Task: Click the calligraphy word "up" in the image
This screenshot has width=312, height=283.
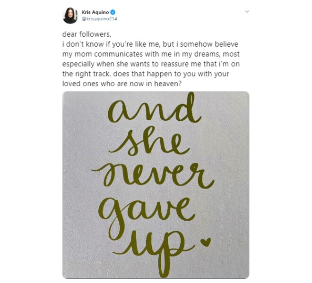Action: [x=153, y=252]
